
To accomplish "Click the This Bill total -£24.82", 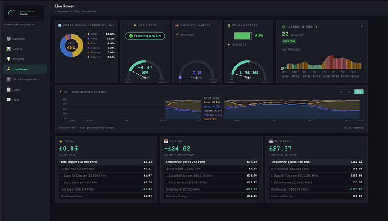I will coord(177,148).
